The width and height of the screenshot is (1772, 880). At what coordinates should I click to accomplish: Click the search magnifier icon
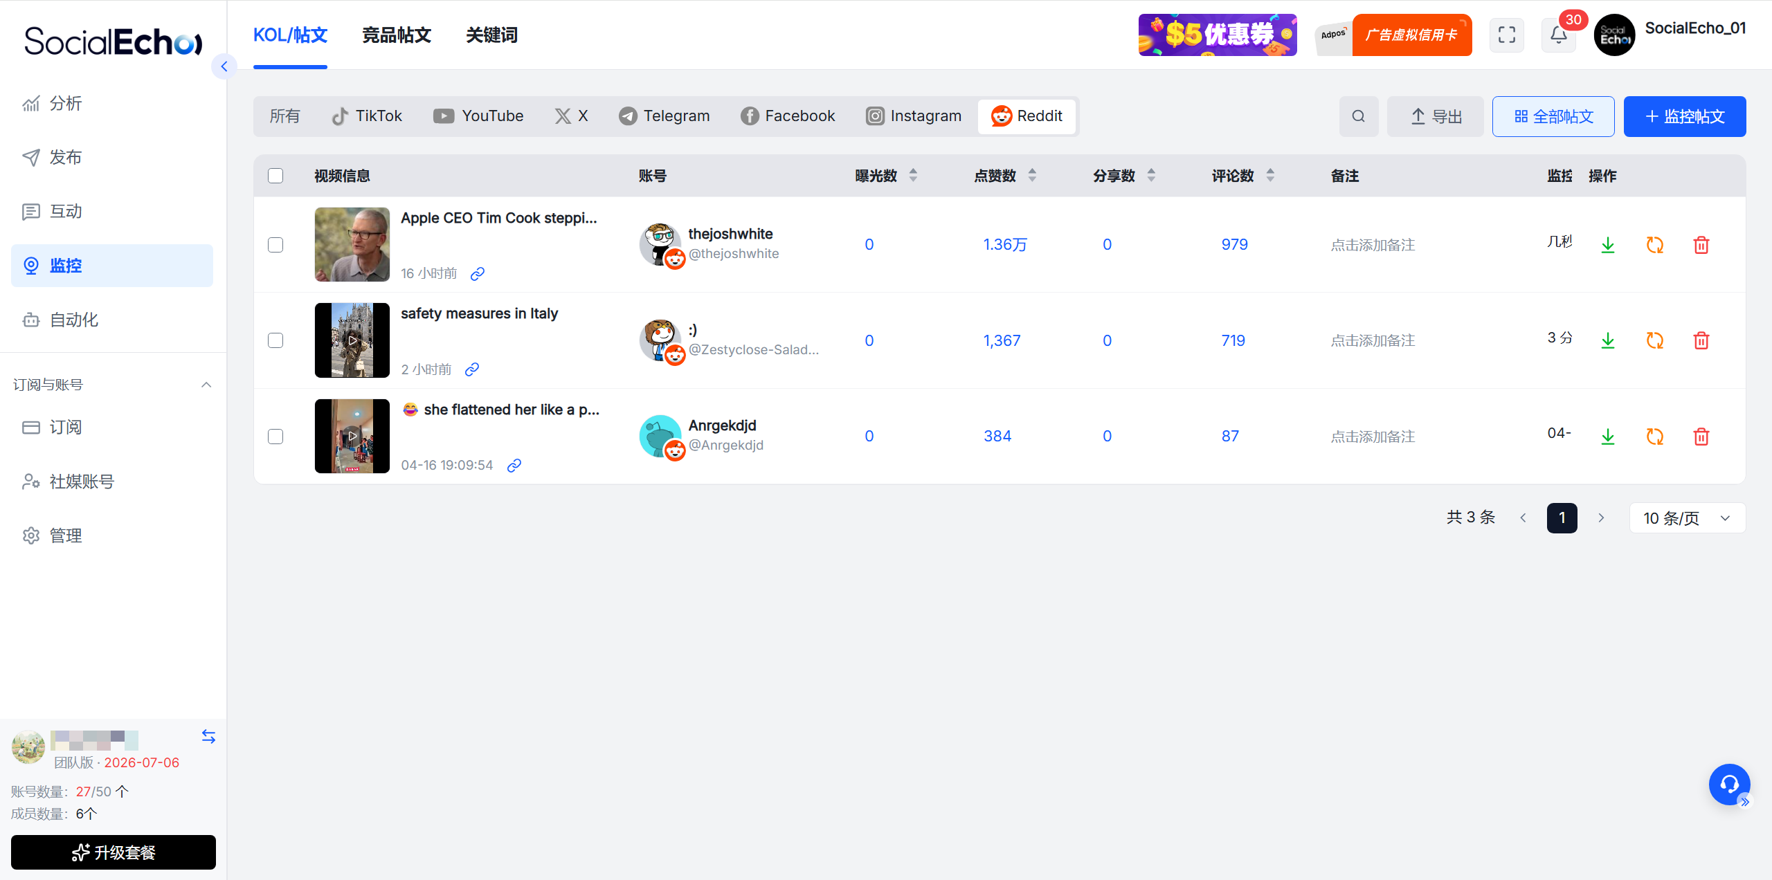point(1358,116)
